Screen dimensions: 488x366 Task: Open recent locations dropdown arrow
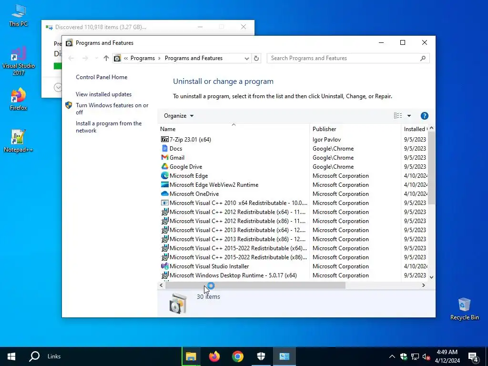coord(96,58)
